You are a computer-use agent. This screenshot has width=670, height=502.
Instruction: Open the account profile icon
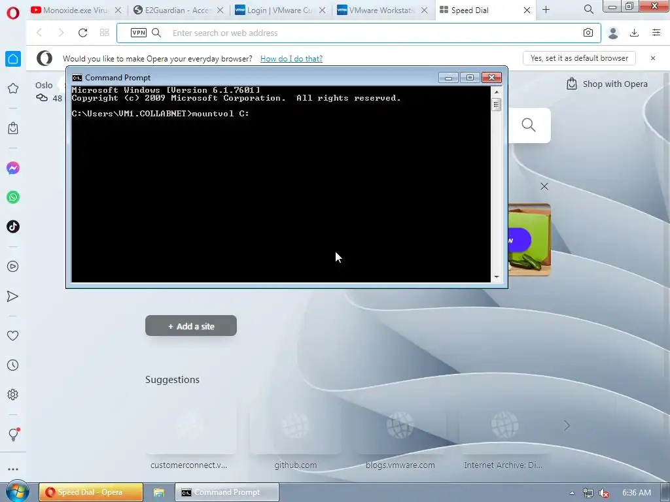(x=613, y=33)
